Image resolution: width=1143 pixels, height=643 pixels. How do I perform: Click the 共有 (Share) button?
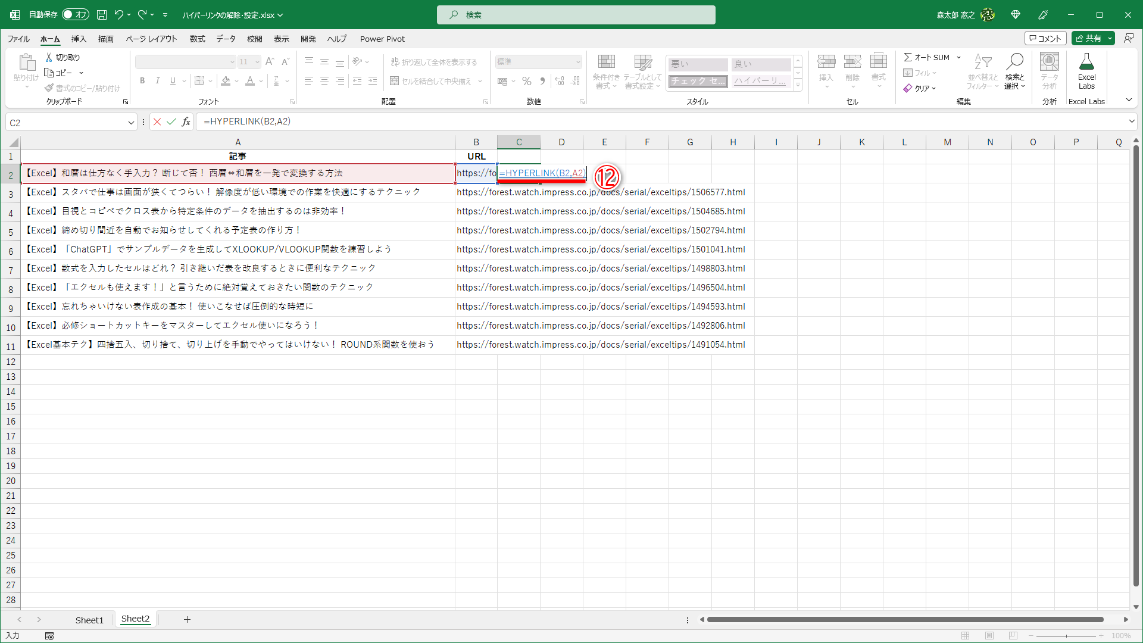[1092, 38]
